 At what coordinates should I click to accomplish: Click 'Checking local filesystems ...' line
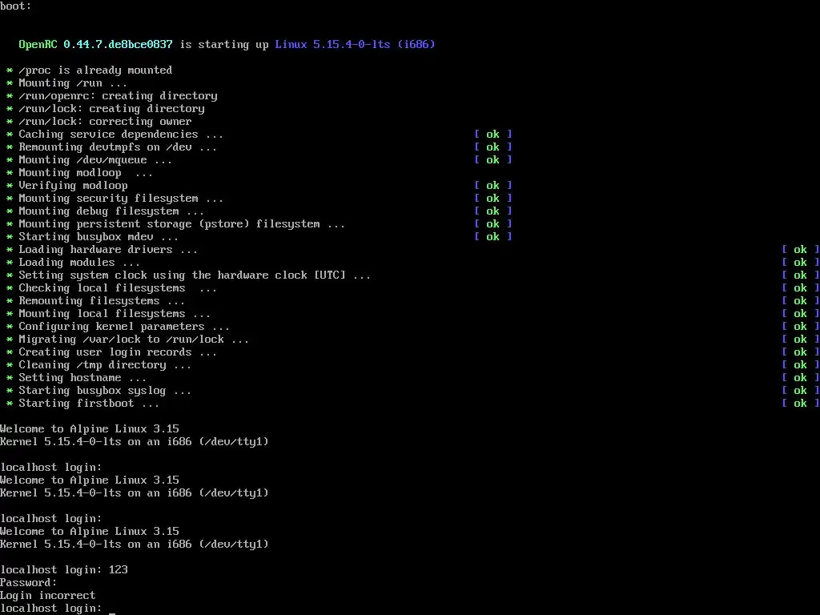(x=118, y=288)
